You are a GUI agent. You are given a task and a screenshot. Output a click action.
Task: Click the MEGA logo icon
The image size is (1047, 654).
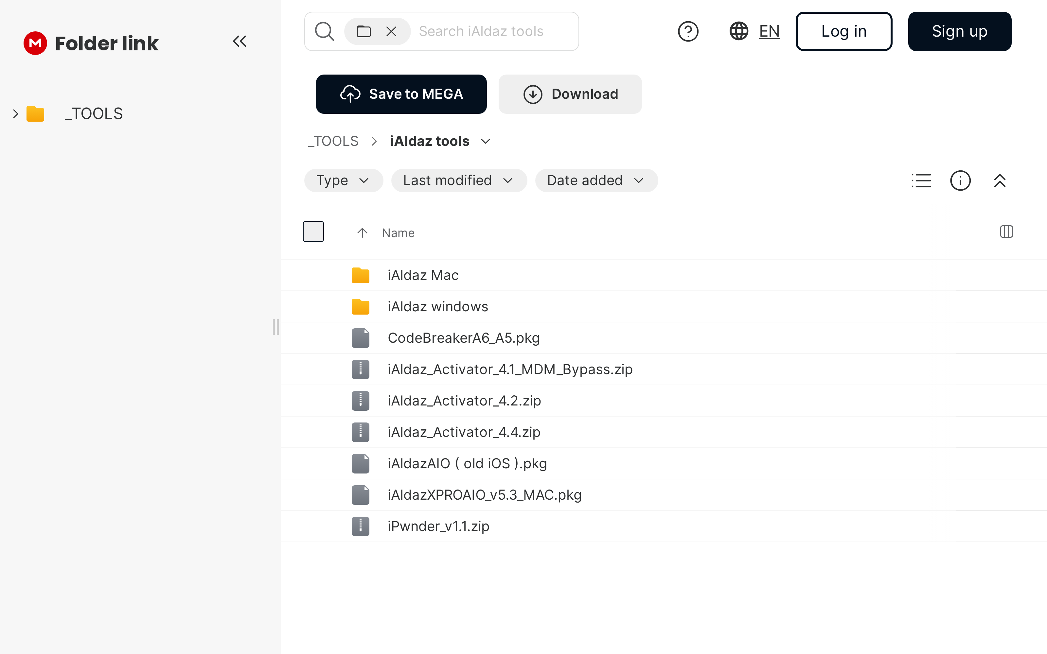click(x=35, y=43)
